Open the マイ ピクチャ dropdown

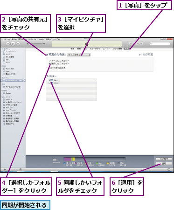coord(79,55)
